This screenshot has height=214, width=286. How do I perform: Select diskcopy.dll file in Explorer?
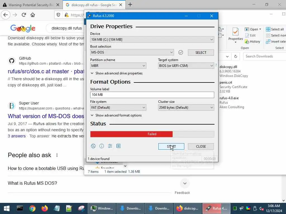pos(234,71)
